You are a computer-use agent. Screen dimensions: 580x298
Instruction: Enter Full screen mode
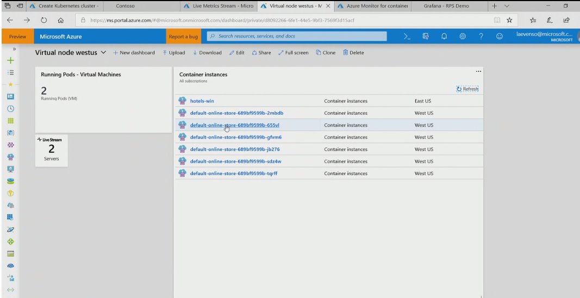coord(294,53)
